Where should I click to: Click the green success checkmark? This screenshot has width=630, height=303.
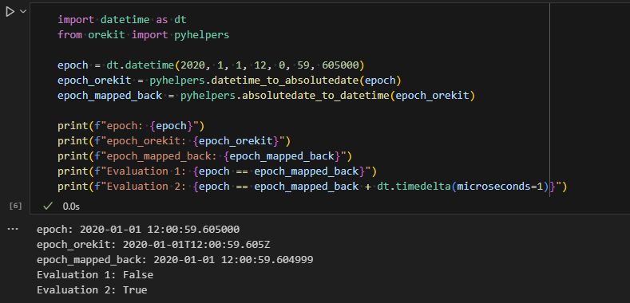coord(48,207)
